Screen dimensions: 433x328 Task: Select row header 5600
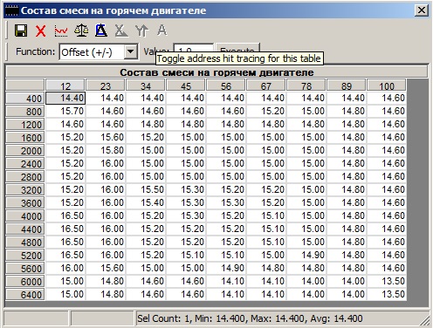(x=25, y=269)
